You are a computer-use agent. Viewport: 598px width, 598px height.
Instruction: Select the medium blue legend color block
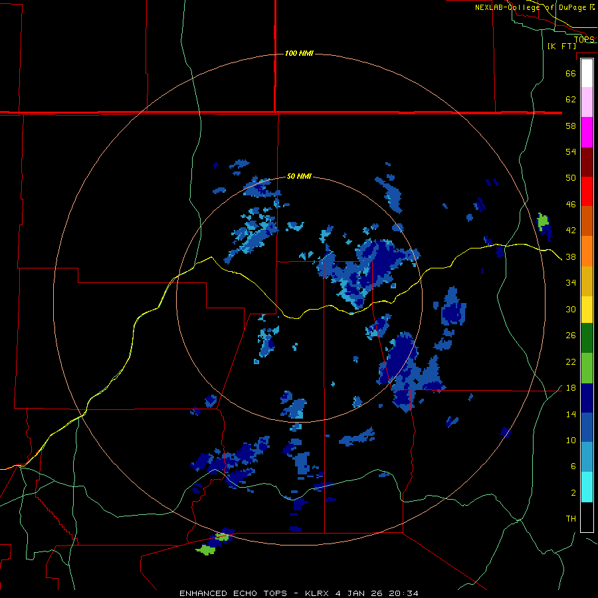pos(587,427)
